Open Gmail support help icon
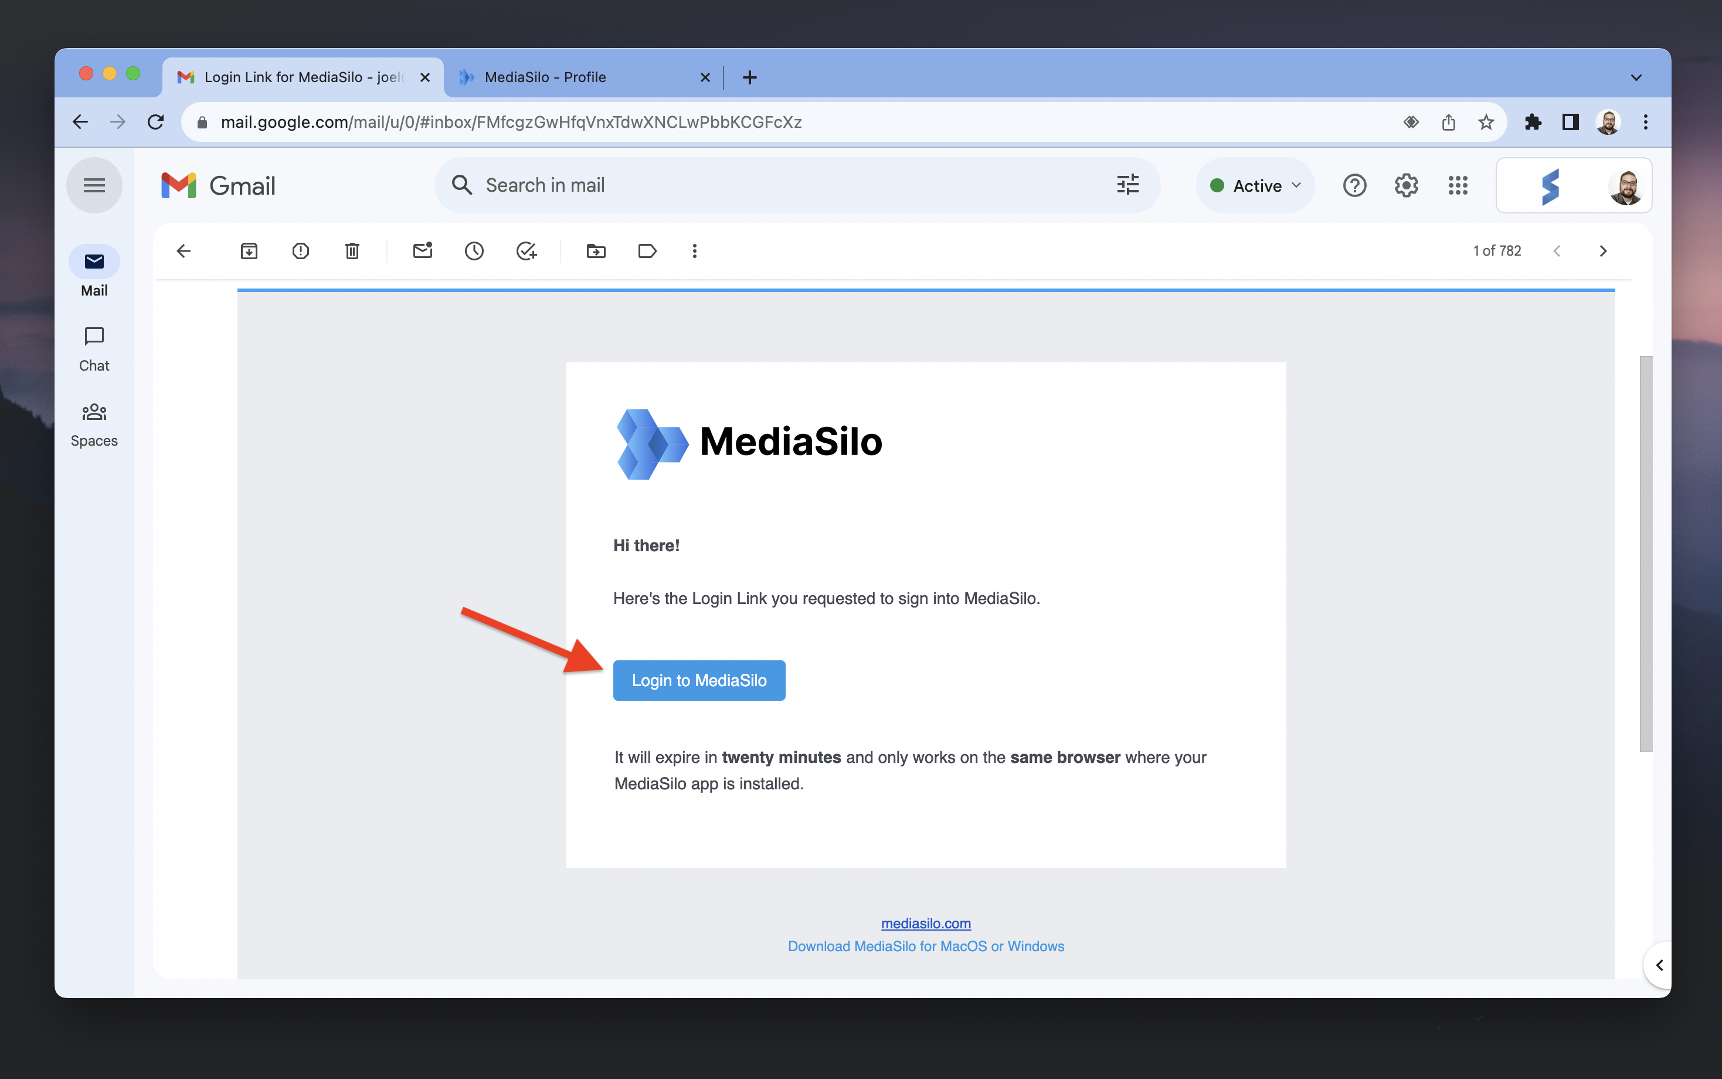The height and width of the screenshot is (1079, 1722). (1354, 185)
